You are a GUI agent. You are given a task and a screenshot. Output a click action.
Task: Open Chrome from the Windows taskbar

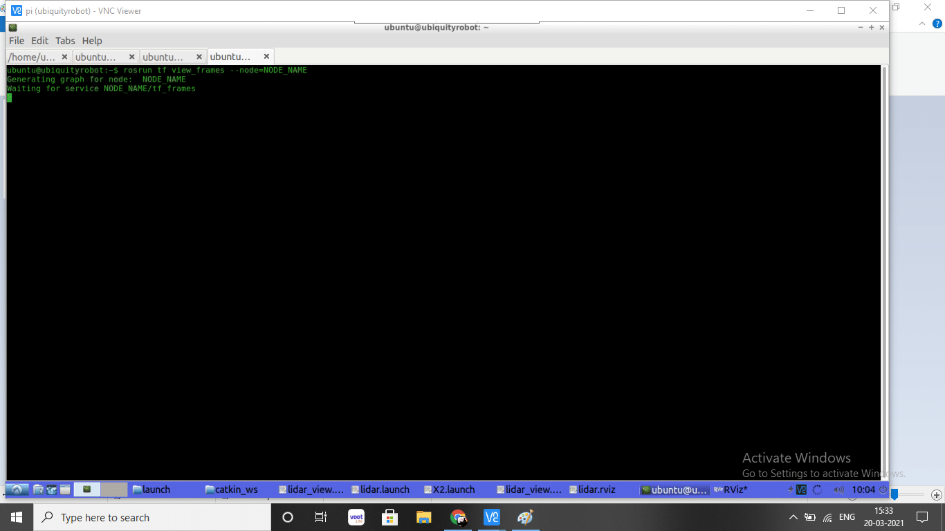(458, 517)
